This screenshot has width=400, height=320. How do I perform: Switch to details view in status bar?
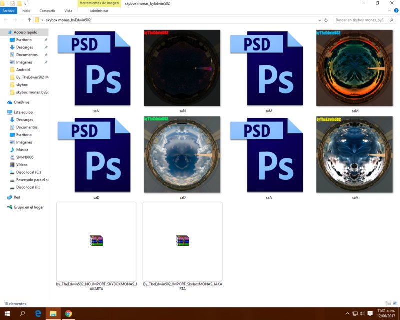click(388, 303)
